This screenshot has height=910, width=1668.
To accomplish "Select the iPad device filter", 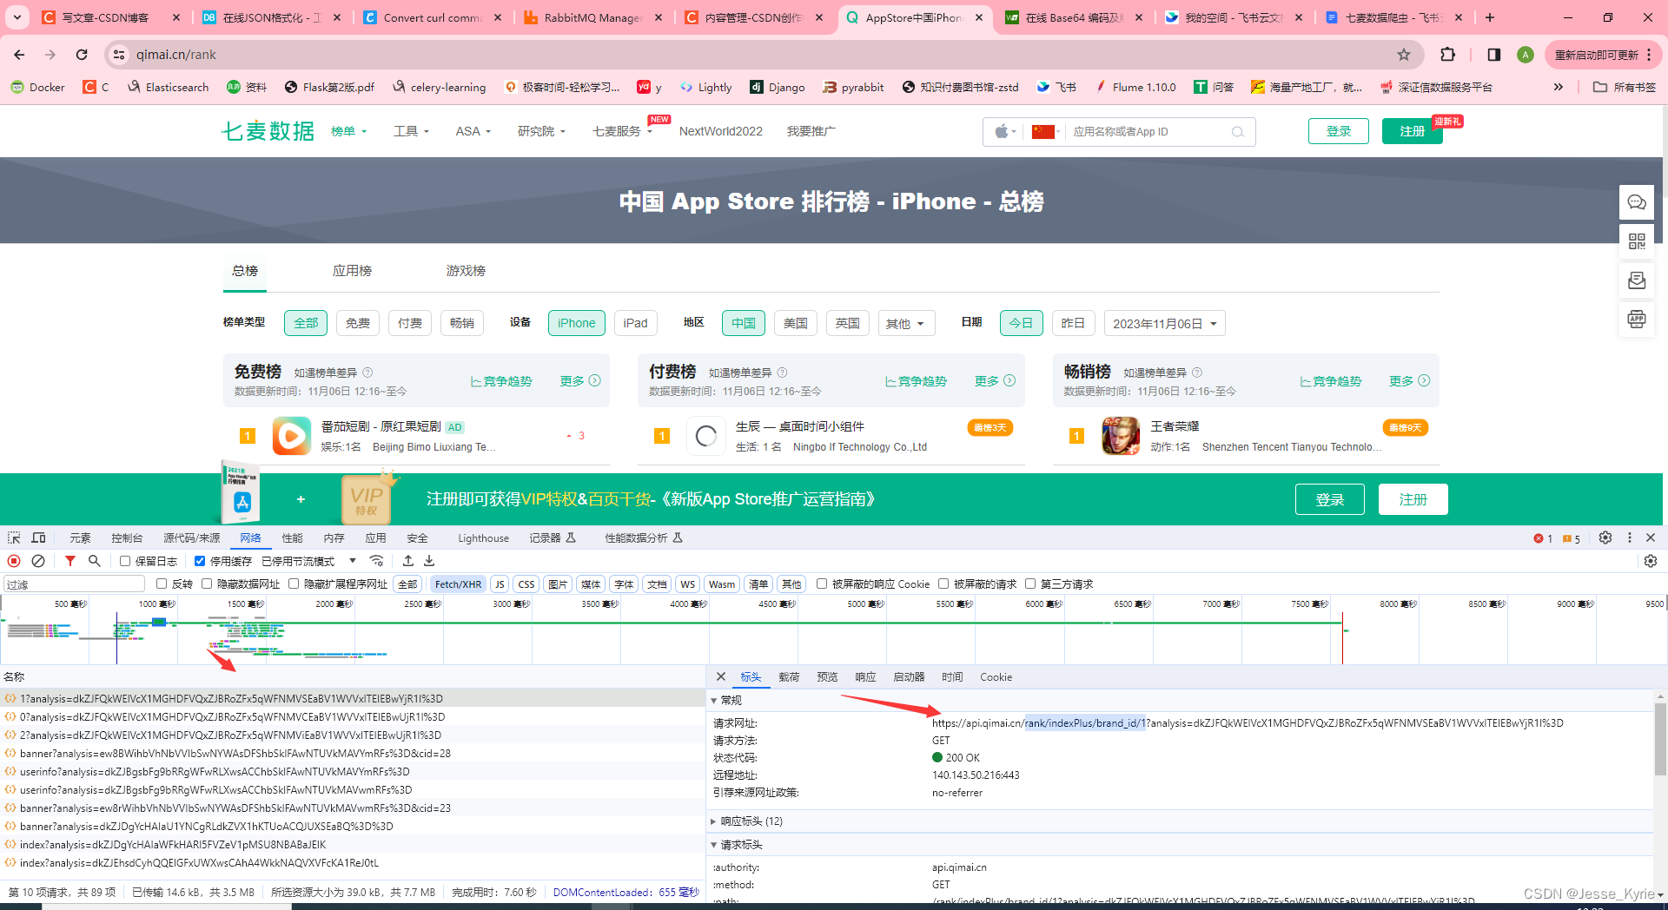I will pyautogui.click(x=635, y=323).
